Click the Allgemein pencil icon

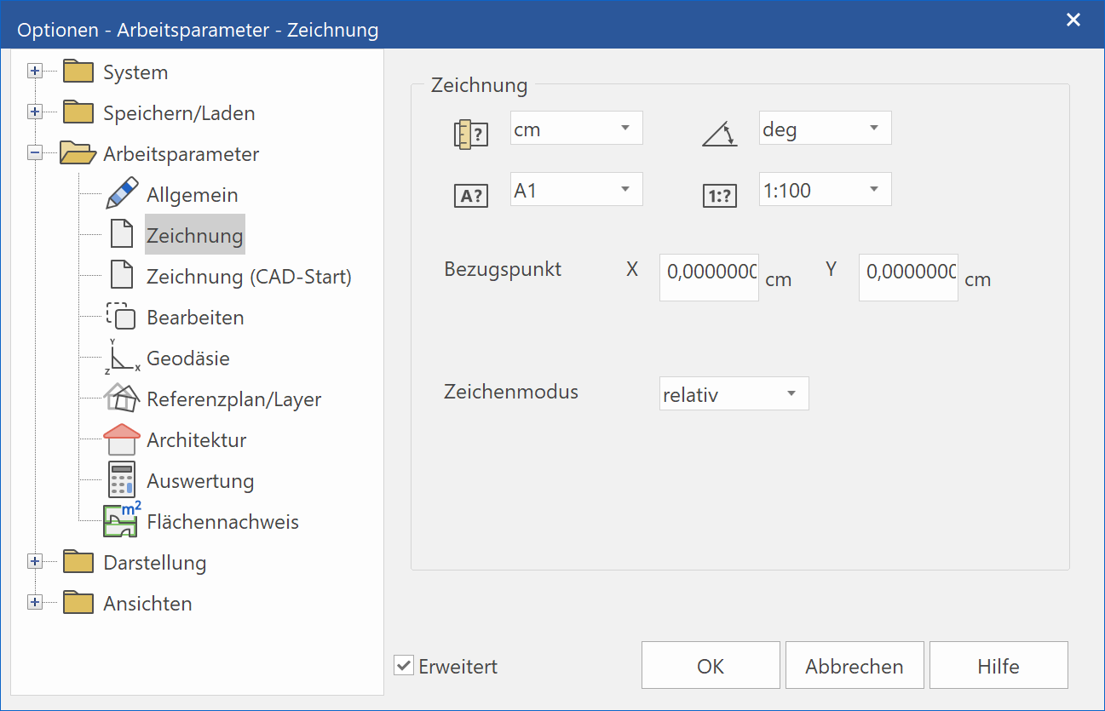click(122, 194)
